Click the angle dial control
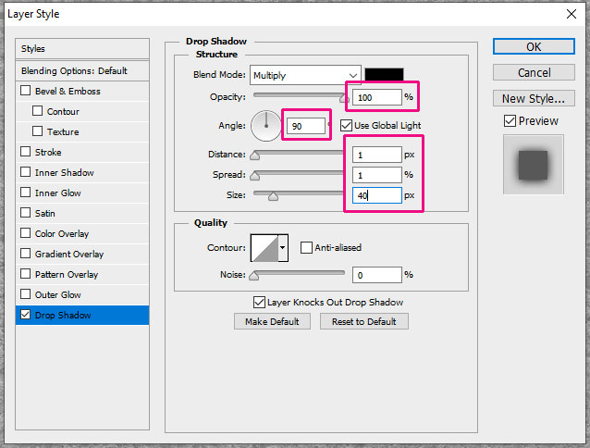The width and height of the screenshot is (590, 448). (264, 125)
